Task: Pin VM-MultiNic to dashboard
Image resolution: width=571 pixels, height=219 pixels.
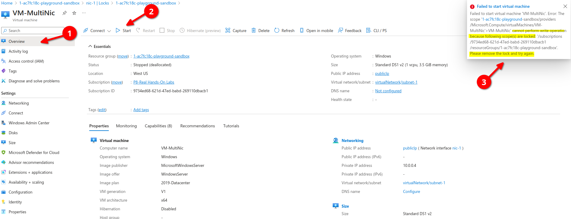Action: (64, 13)
